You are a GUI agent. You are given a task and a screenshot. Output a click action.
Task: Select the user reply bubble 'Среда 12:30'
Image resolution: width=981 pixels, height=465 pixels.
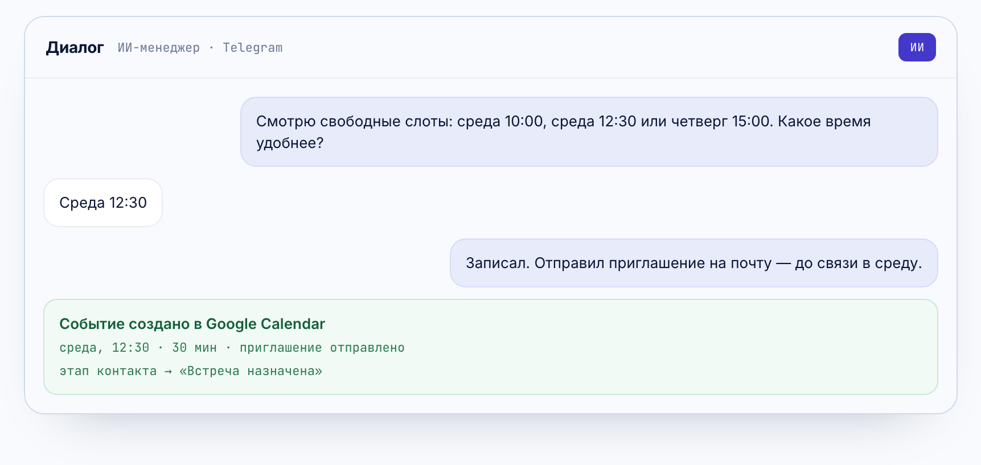point(103,203)
